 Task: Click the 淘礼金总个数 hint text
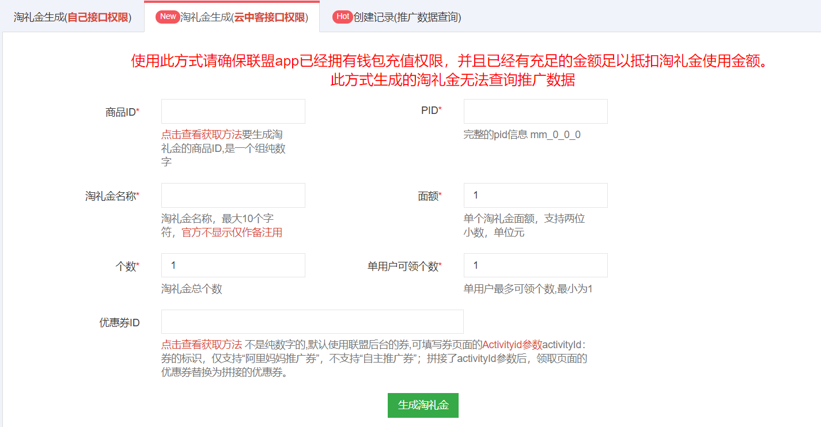192,289
